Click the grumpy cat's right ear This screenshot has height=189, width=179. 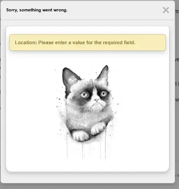103,75
